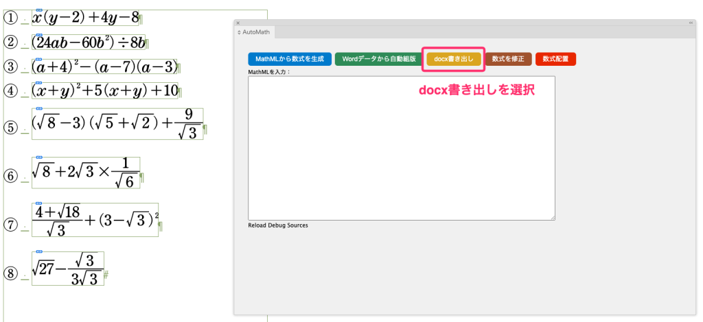Focus the MathMLを入力 text area

pyautogui.click(x=402, y=147)
